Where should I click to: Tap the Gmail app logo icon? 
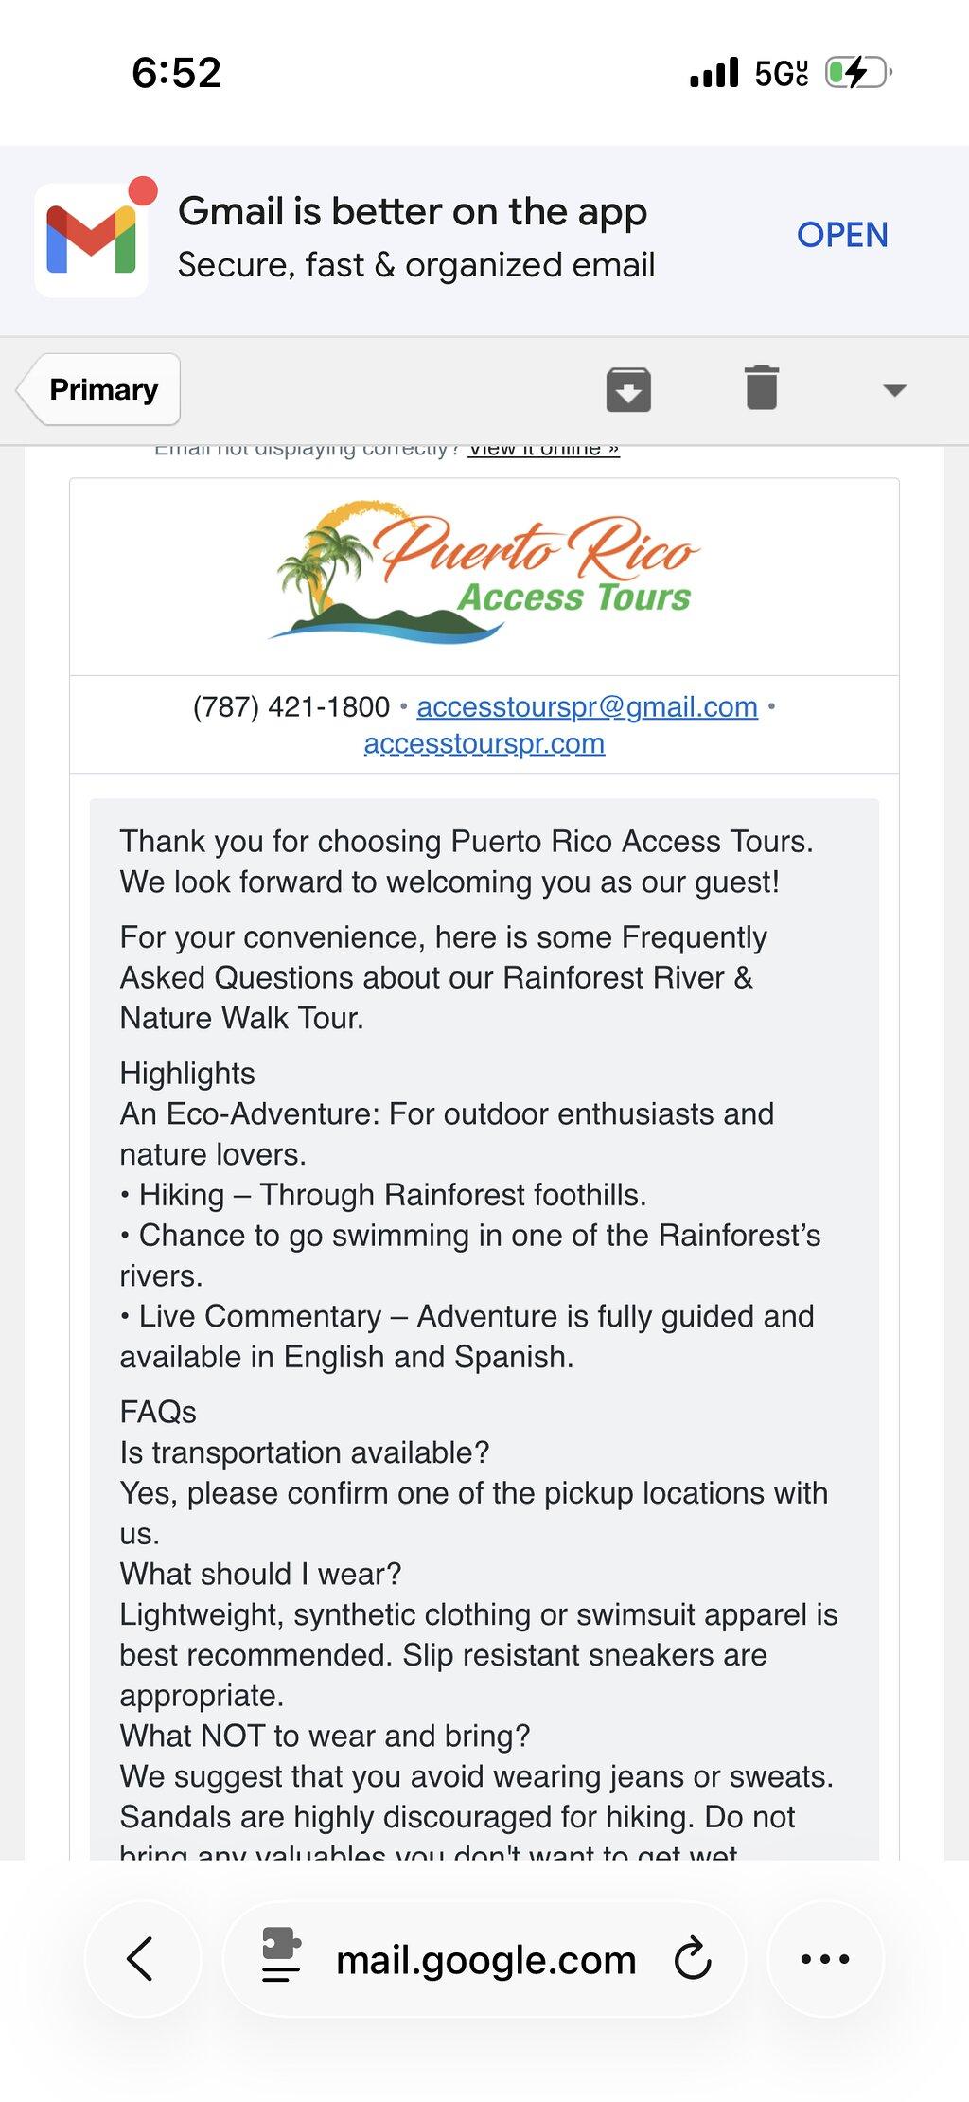tap(92, 239)
